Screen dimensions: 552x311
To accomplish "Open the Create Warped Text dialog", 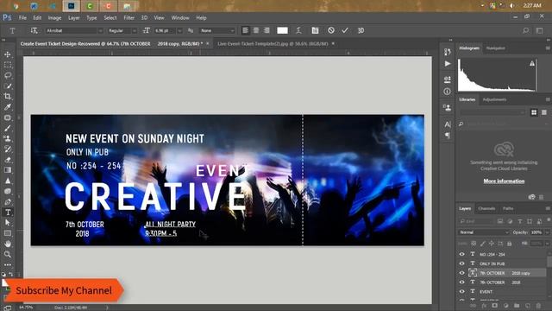I will coord(298,31).
